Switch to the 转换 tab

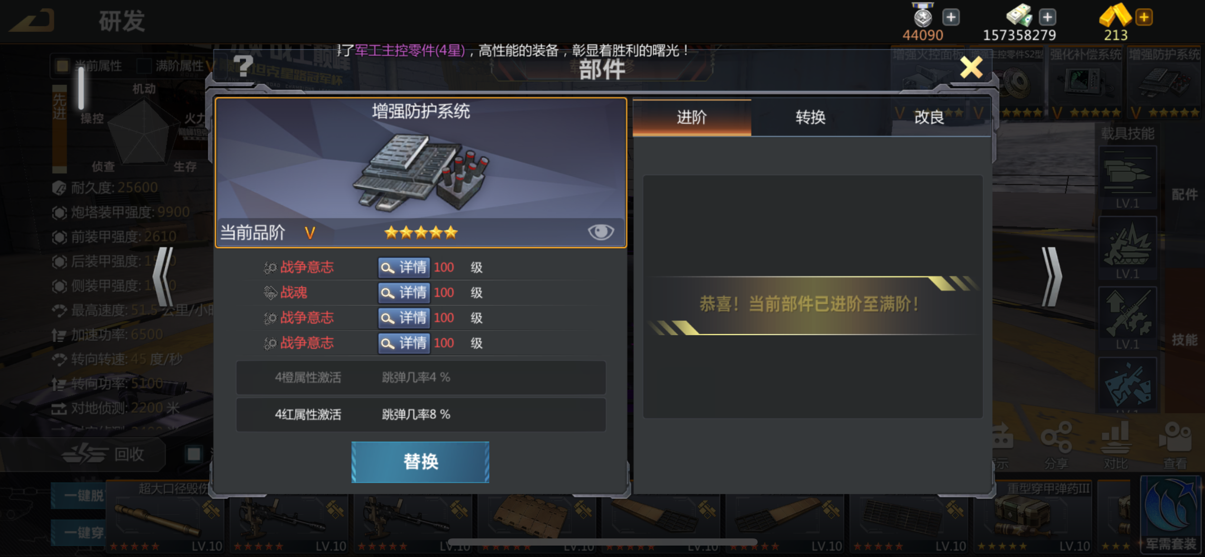810,117
